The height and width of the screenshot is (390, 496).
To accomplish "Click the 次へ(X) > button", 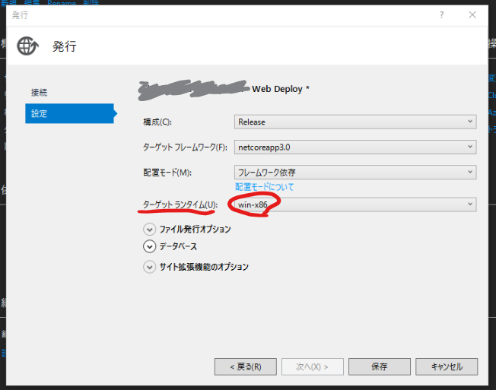I will coord(313,366).
